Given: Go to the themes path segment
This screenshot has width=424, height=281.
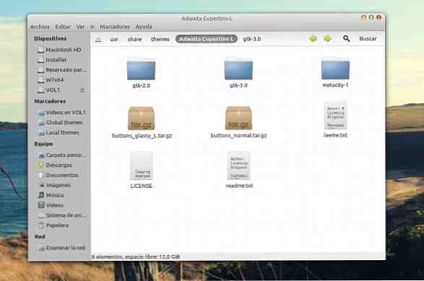Looking at the screenshot, I should pos(160,39).
